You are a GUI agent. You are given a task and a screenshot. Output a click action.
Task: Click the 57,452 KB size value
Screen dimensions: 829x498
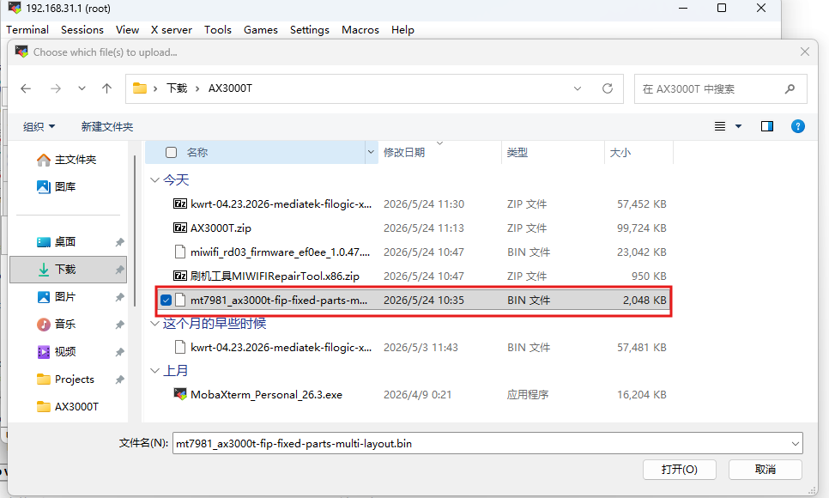641,203
